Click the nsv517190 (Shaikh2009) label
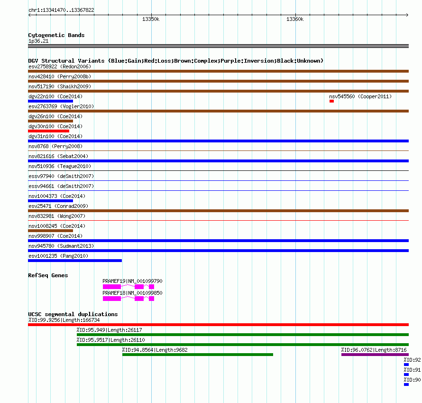Screen dimensions: 422x403 60,86
